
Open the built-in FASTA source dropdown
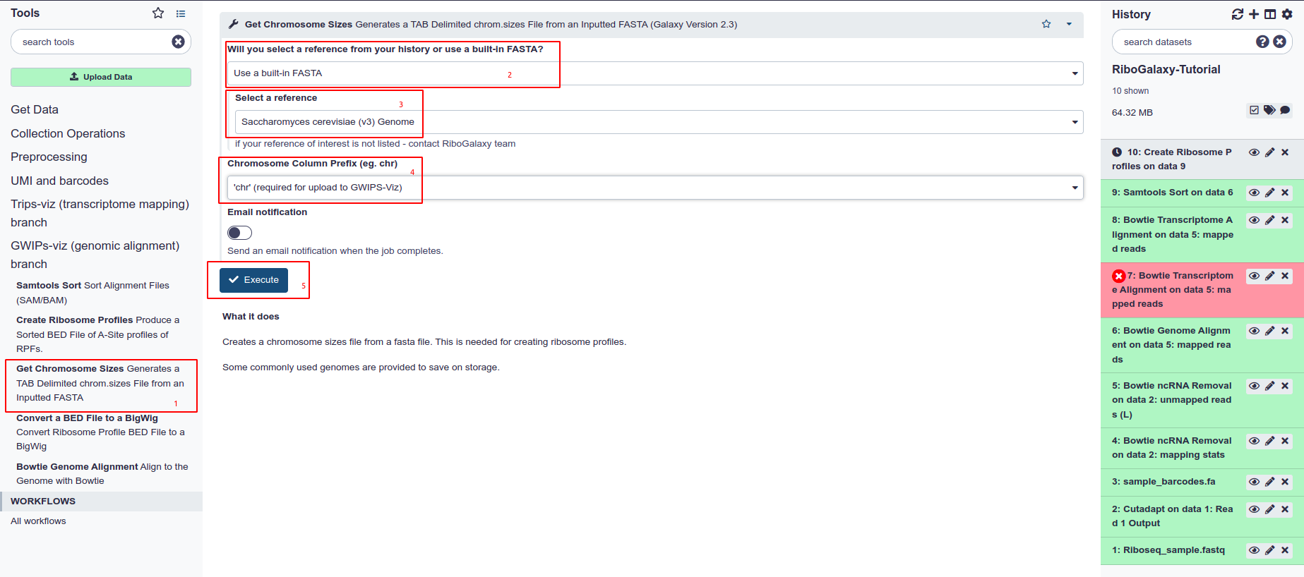pos(655,73)
